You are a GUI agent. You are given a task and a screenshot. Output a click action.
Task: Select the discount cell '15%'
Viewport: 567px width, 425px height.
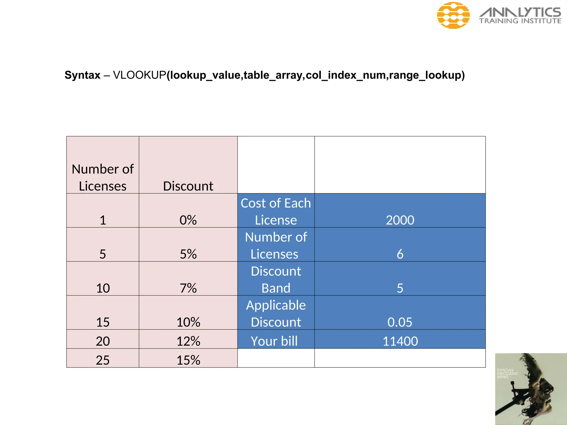(188, 358)
